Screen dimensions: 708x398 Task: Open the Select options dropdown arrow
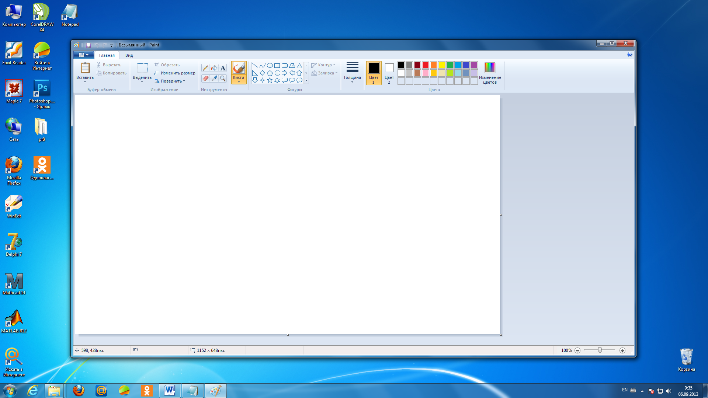click(142, 82)
